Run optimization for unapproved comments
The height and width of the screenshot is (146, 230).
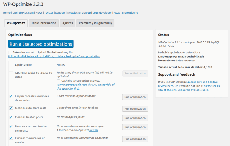(x=135, y=139)
